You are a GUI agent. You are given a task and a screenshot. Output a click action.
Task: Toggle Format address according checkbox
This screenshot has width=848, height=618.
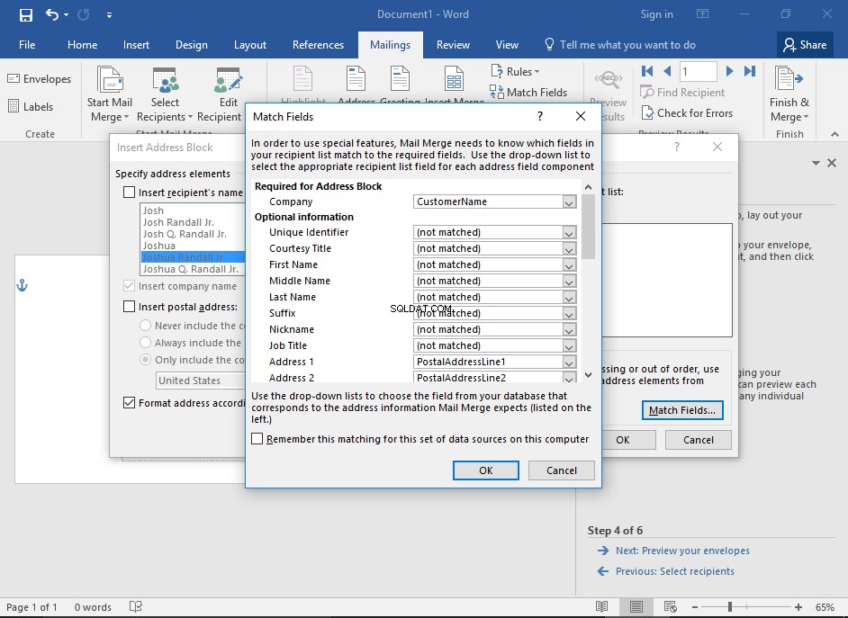pyautogui.click(x=130, y=402)
